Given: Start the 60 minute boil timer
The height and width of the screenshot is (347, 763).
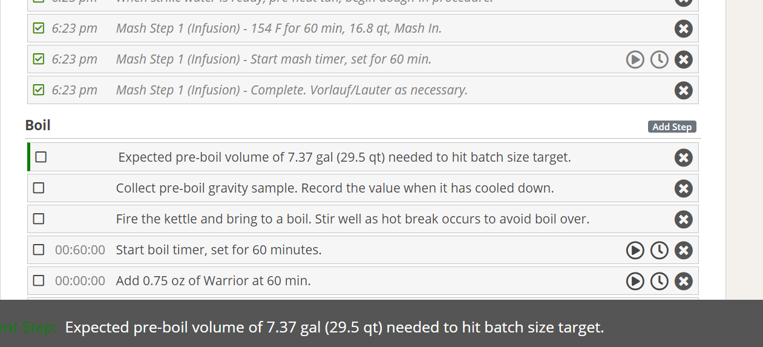Looking at the screenshot, I should pos(635,250).
